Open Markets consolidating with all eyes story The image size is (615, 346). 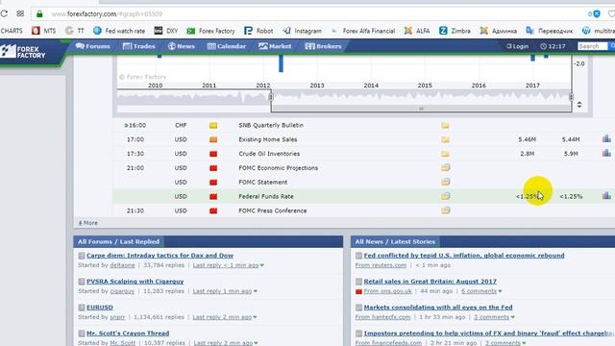(438, 308)
